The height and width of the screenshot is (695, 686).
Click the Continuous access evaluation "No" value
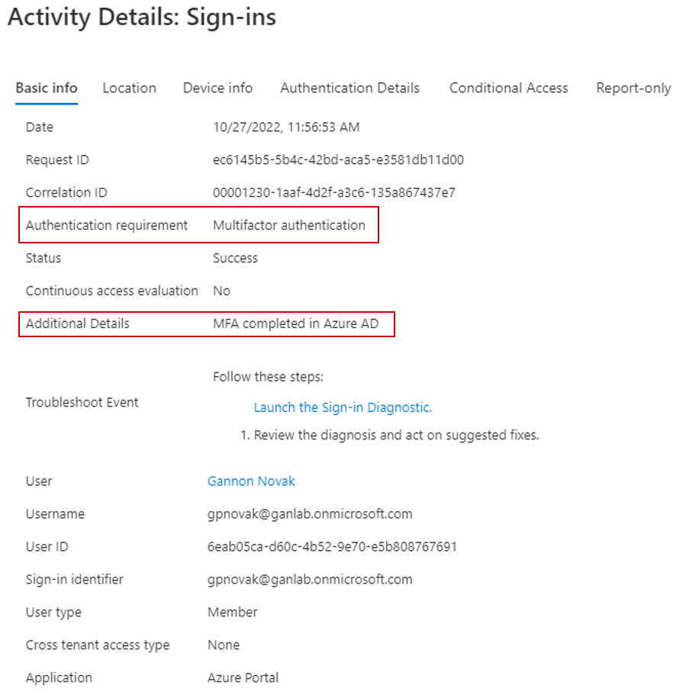[221, 291]
